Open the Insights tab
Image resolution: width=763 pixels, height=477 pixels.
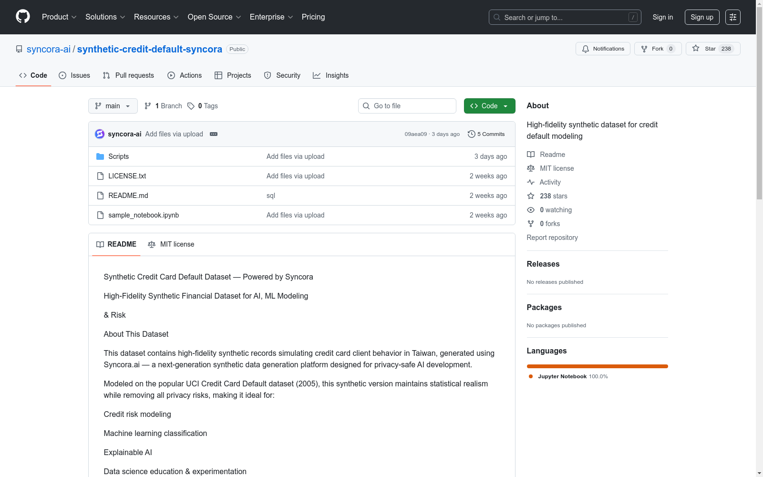pyautogui.click(x=331, y=75)
